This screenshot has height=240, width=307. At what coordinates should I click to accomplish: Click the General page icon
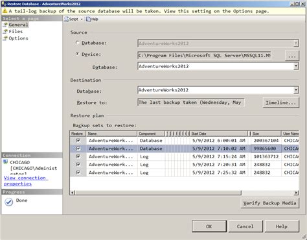tap(5, 25)
